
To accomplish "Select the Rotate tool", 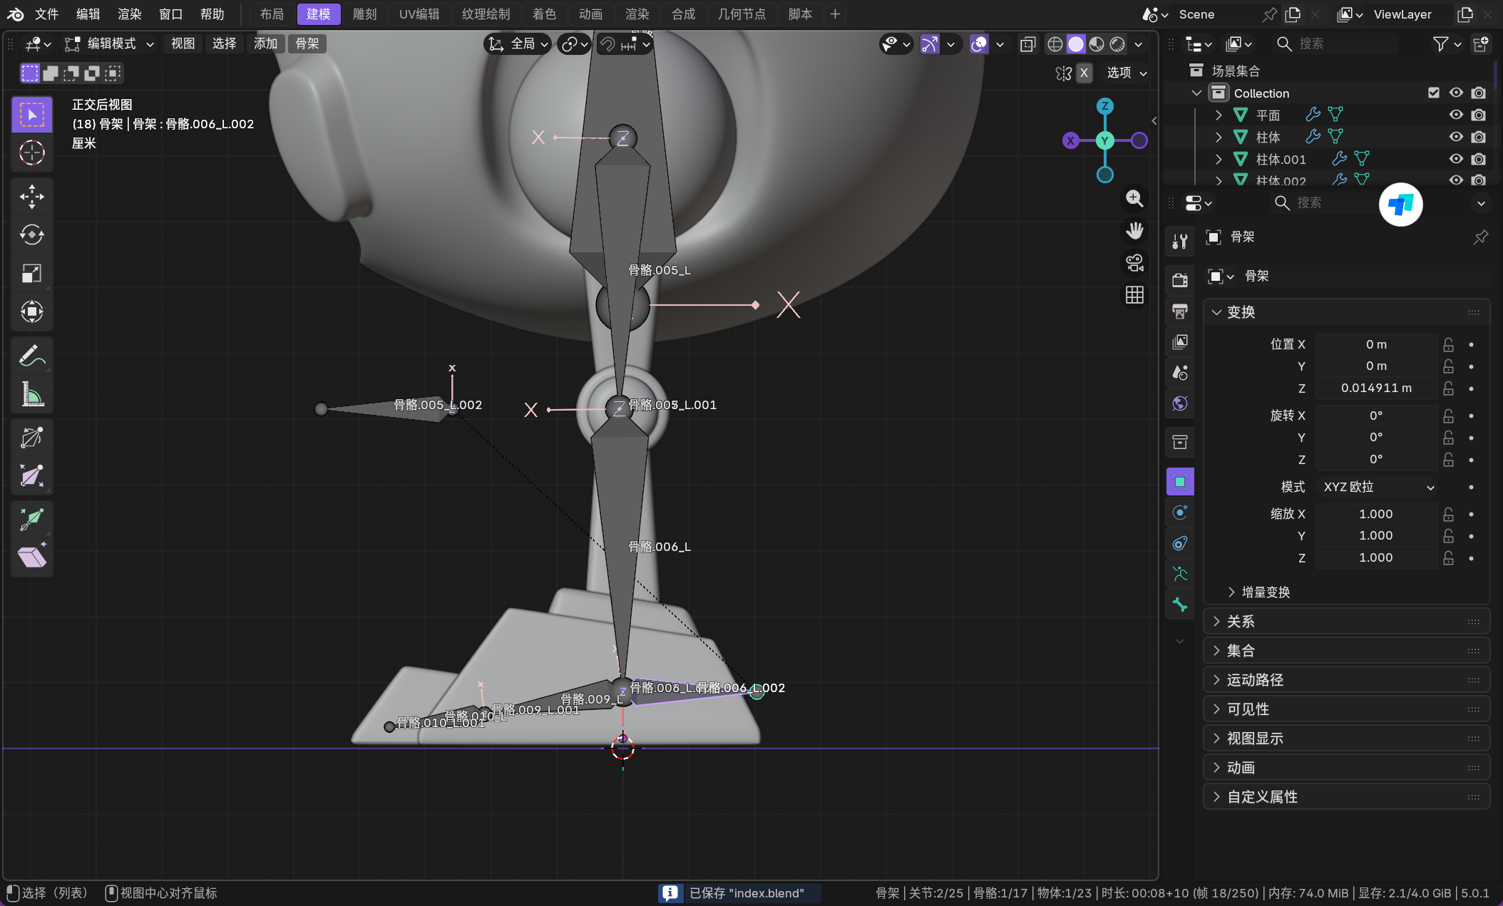I will click(31, 235).
